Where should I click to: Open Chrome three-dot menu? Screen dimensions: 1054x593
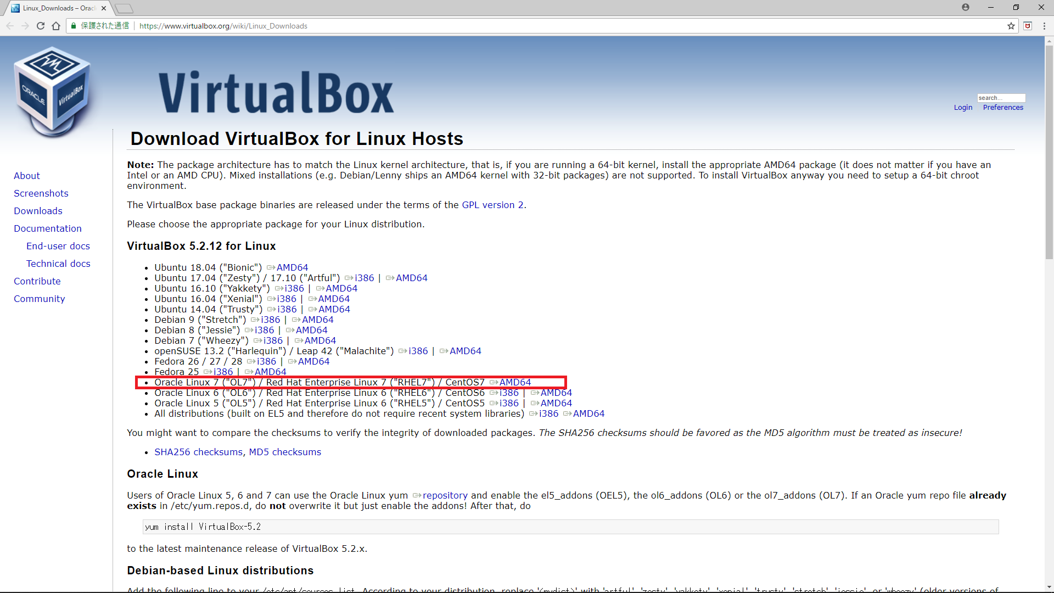1044,26
